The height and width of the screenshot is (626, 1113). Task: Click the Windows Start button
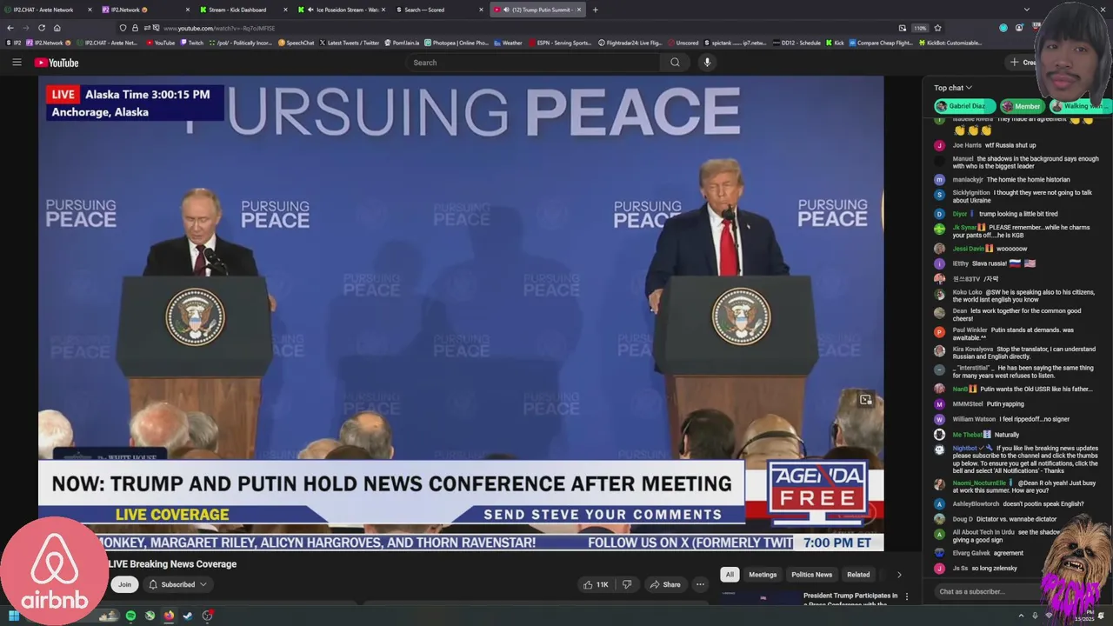coord(14,616)
